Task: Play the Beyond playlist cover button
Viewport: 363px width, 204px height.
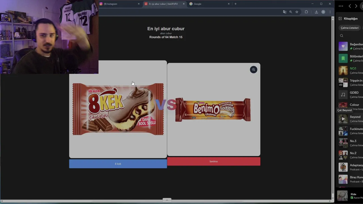Action: point(343,119)
